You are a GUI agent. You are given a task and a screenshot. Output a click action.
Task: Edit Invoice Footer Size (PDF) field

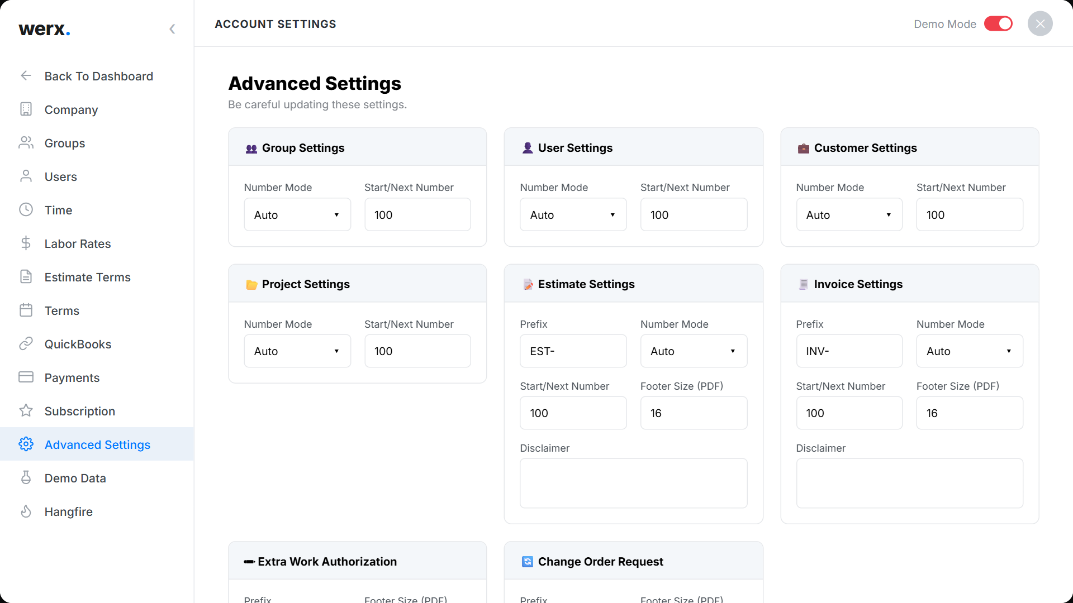[x=970, y=413]
